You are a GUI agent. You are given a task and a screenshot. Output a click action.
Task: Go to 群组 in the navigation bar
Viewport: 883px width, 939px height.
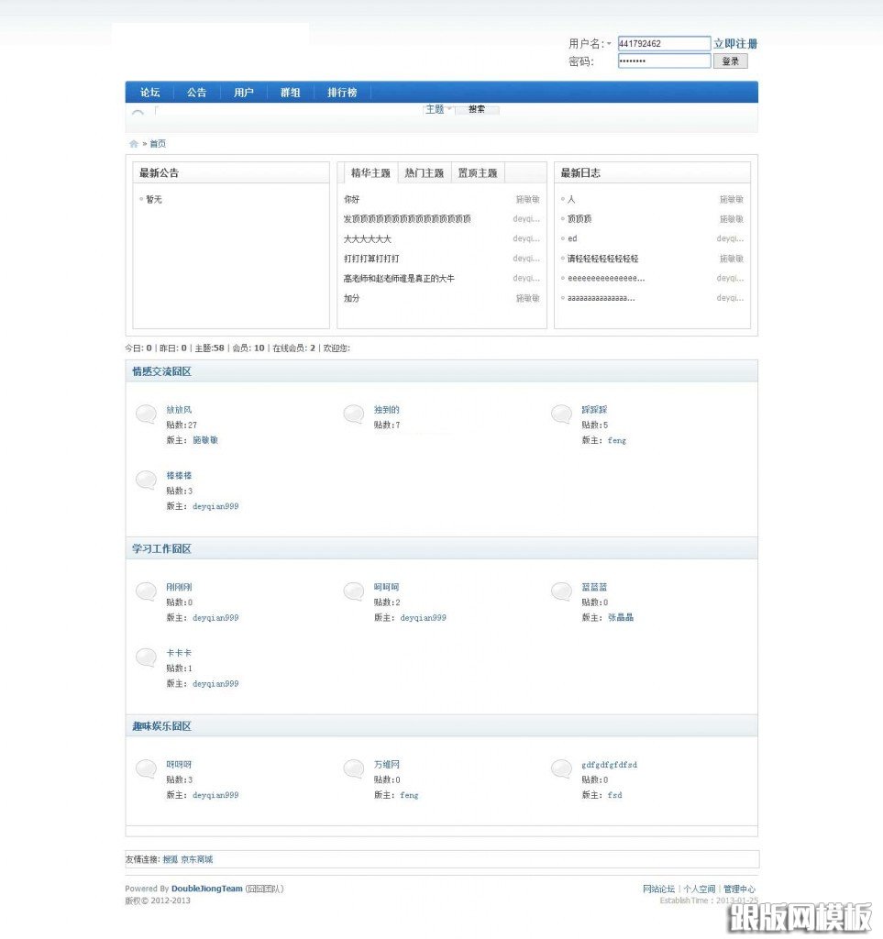point(290,93)
